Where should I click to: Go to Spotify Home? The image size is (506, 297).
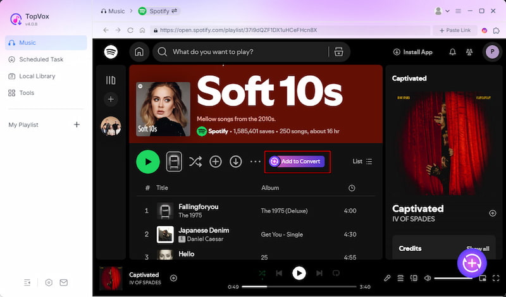(x=139, y=52)
